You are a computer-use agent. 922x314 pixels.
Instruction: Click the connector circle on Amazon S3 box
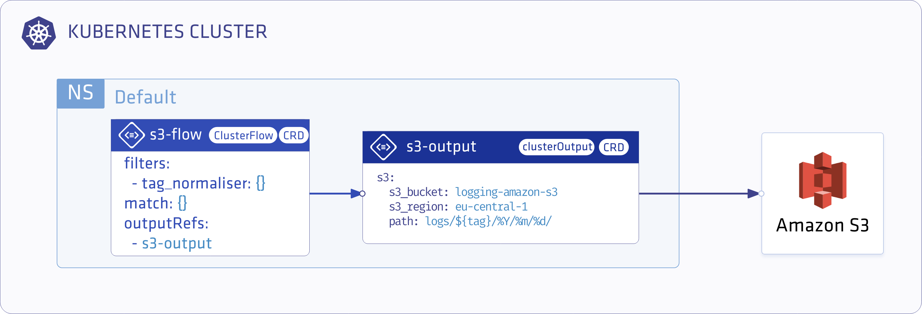761,194
